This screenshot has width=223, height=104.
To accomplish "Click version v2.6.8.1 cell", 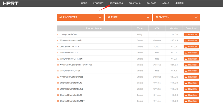I will 174,65.
